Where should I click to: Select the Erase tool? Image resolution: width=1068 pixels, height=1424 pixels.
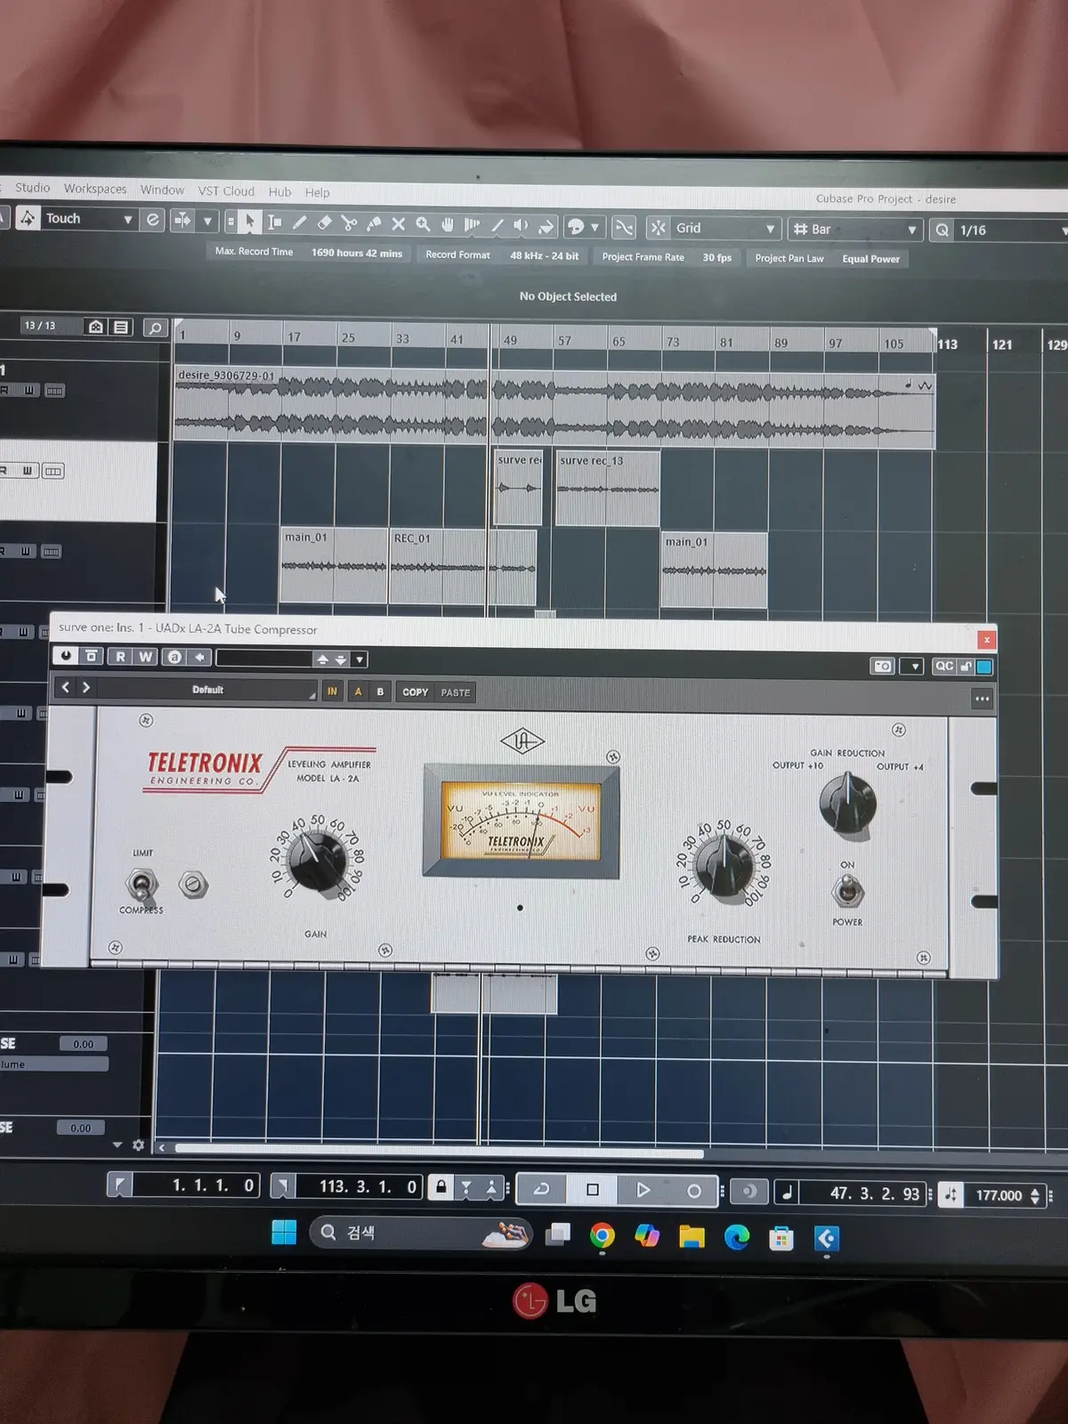tap(324, 222)
